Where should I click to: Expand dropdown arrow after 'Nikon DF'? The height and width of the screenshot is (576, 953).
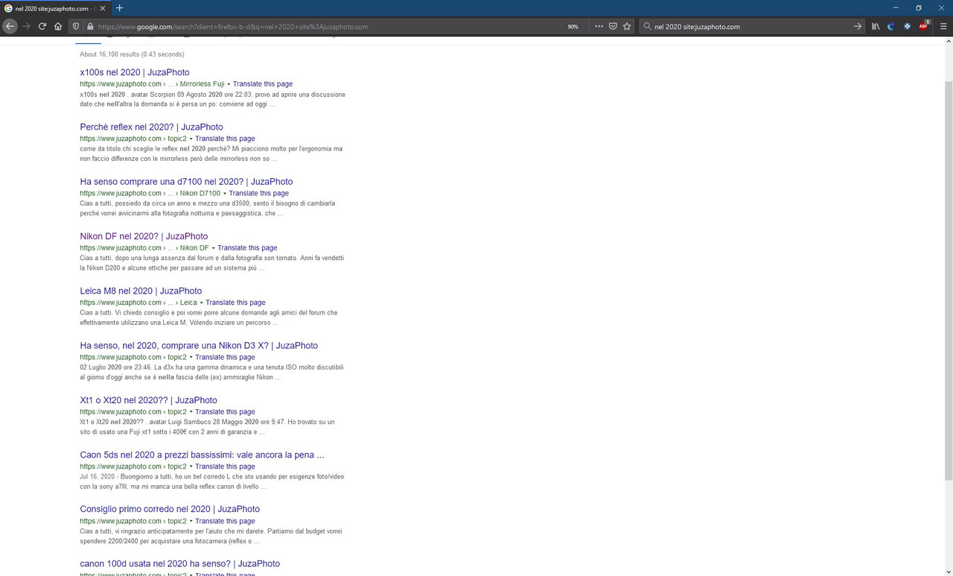pyautogui.click(x=213, y=248)
